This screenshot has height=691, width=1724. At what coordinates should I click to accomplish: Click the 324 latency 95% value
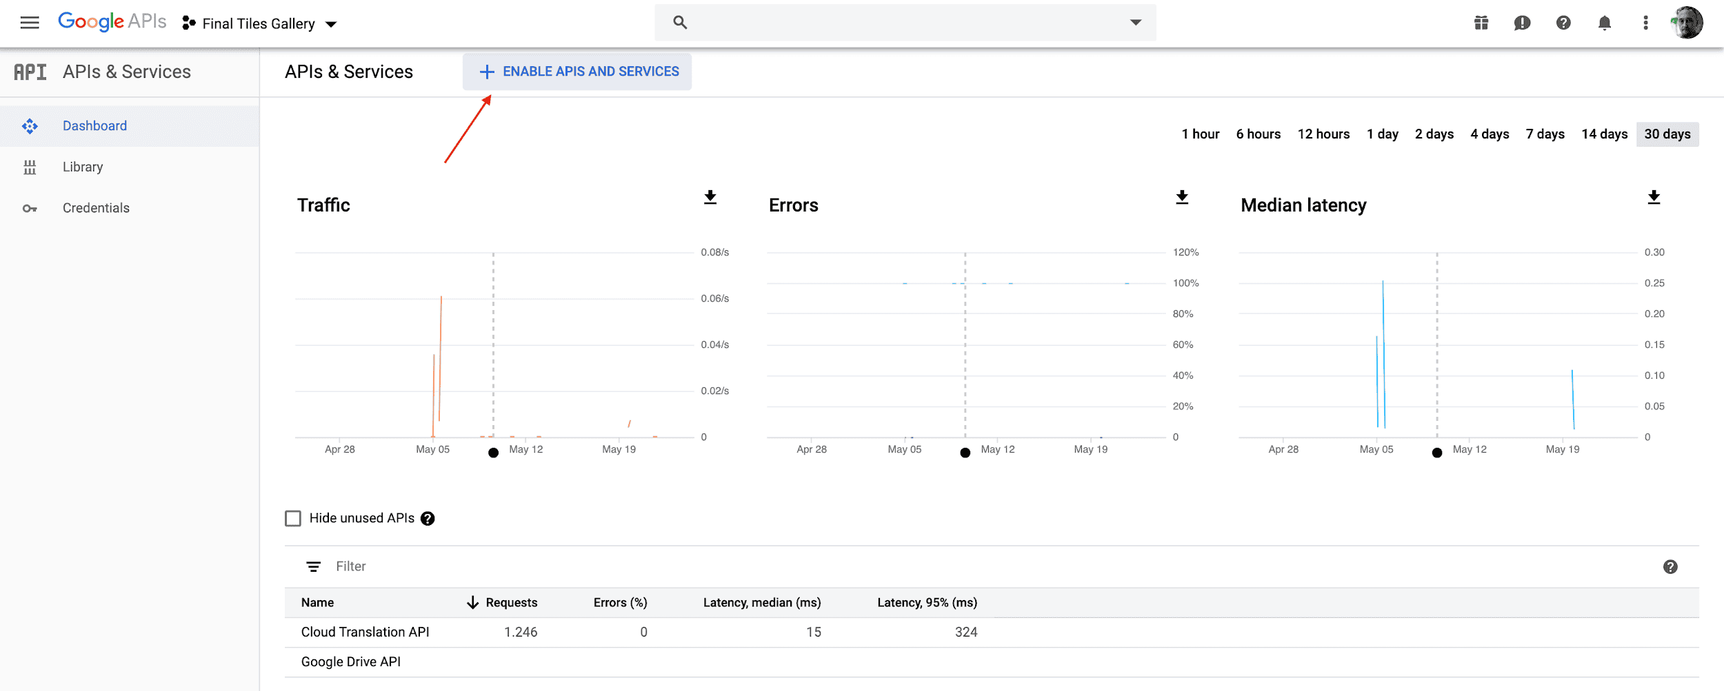pos(966,632)
